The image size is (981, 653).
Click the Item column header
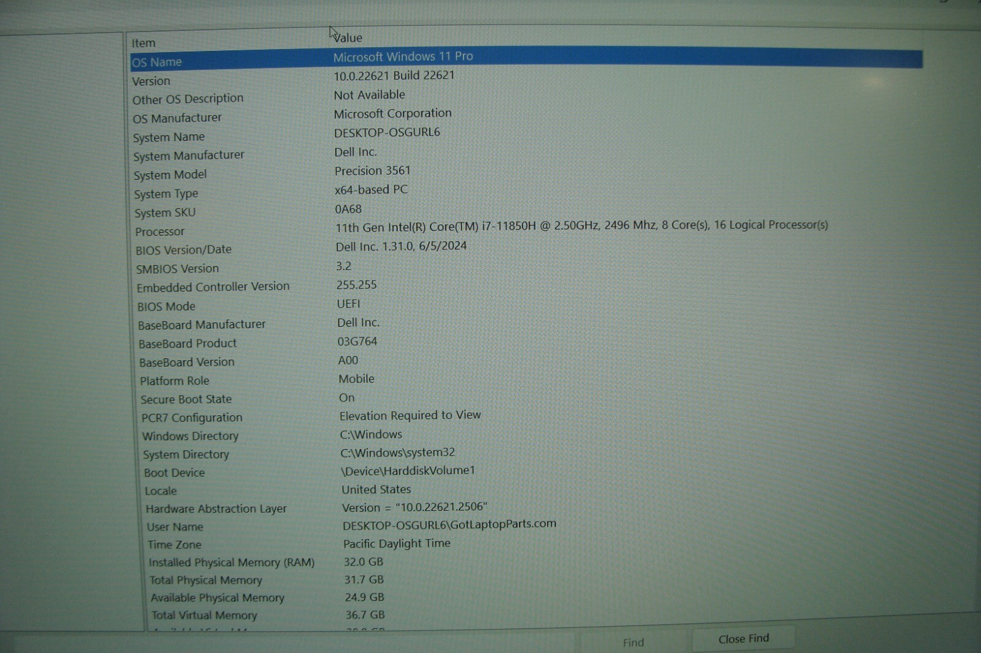point(143,43)
